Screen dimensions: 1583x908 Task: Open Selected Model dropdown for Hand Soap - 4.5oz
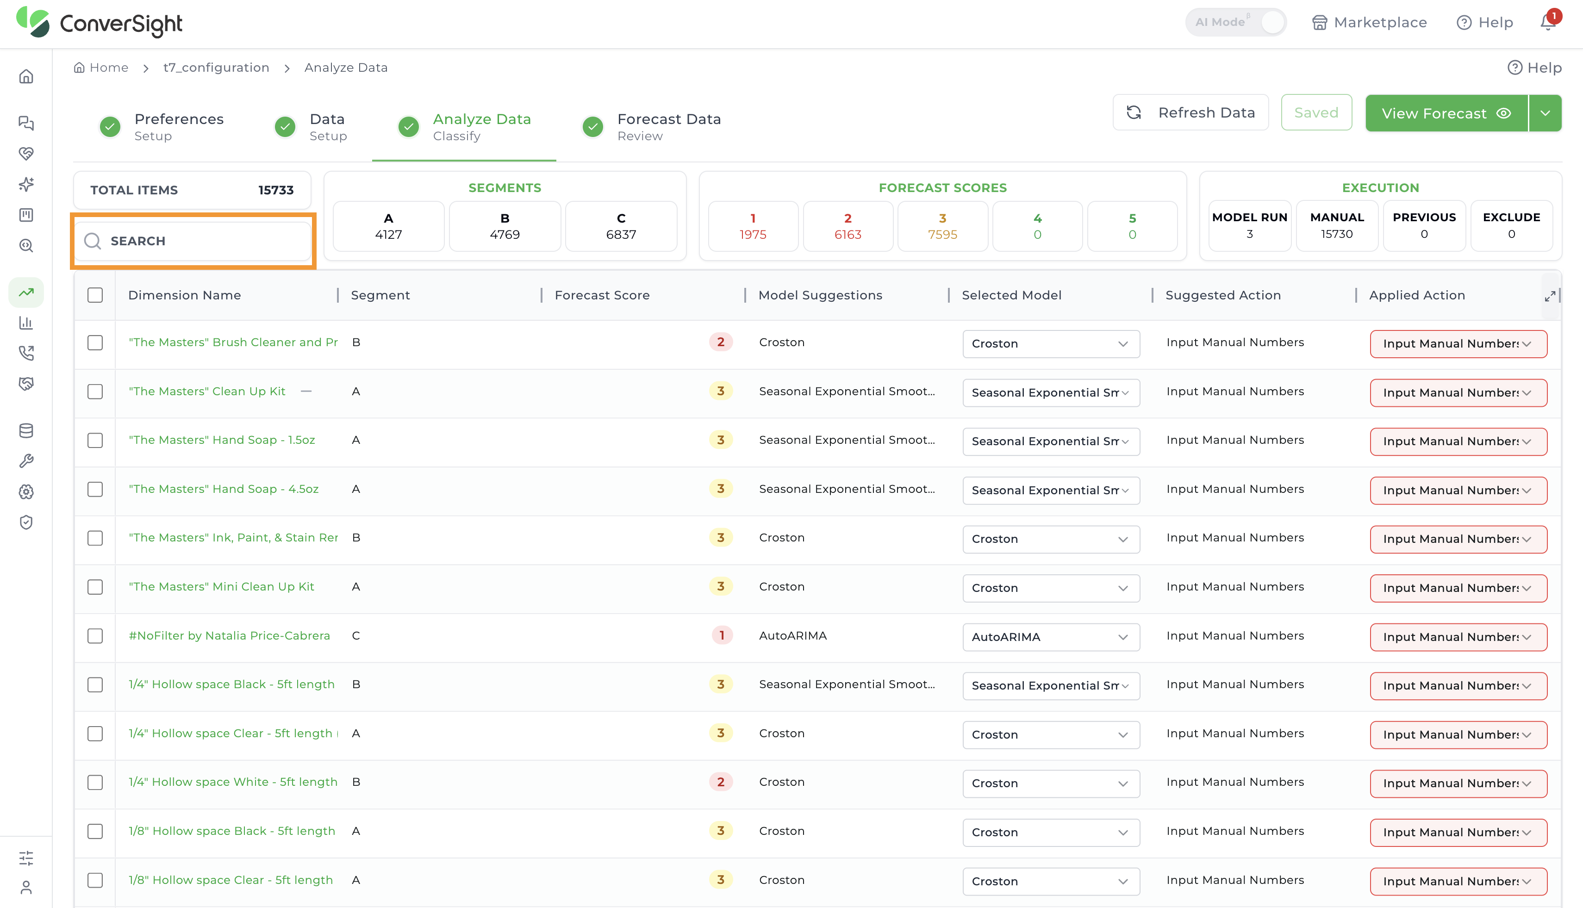tap(1051, 490)
